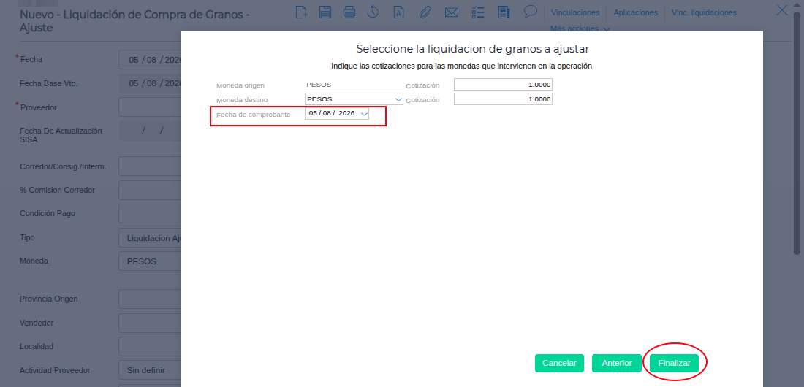Click the Actividad Proveedor Sin definir field

click(150, 370)
